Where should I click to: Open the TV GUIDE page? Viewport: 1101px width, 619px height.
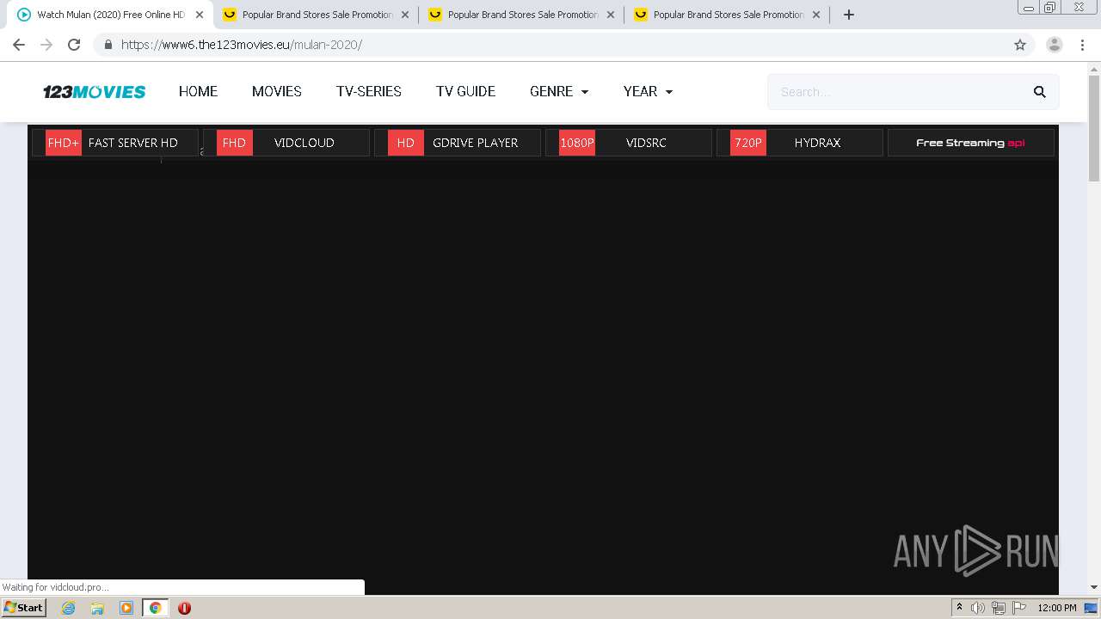465,92
